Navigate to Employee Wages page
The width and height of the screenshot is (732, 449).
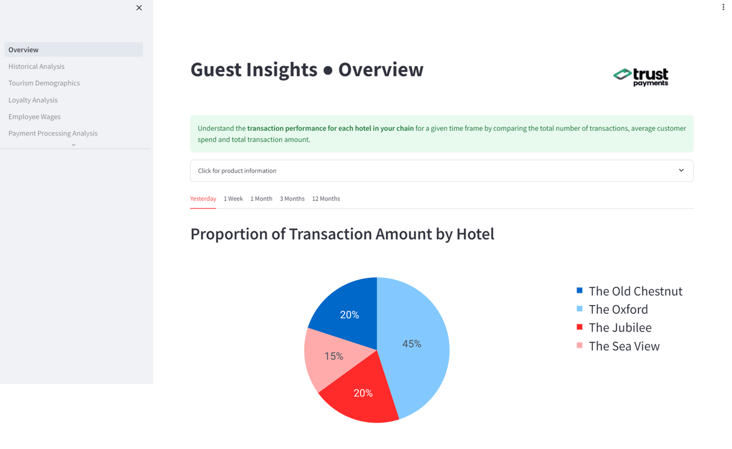pyautogui.click(x=34, y=117)
